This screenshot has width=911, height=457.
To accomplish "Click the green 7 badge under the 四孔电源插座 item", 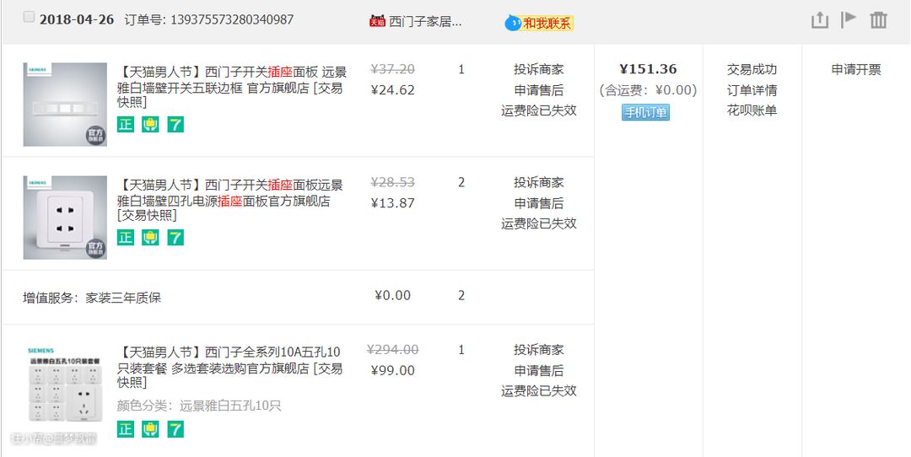I will tap(175, 238).
